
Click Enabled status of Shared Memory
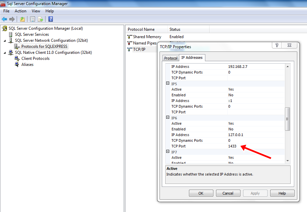[x=176, y=37]
